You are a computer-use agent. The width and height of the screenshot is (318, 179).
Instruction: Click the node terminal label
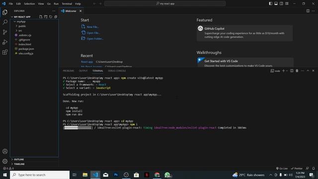point(275,71)
